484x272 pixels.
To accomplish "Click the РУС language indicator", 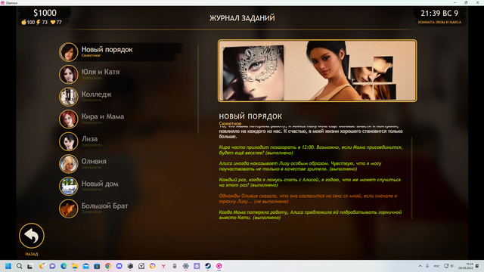I will coord(436,266).
